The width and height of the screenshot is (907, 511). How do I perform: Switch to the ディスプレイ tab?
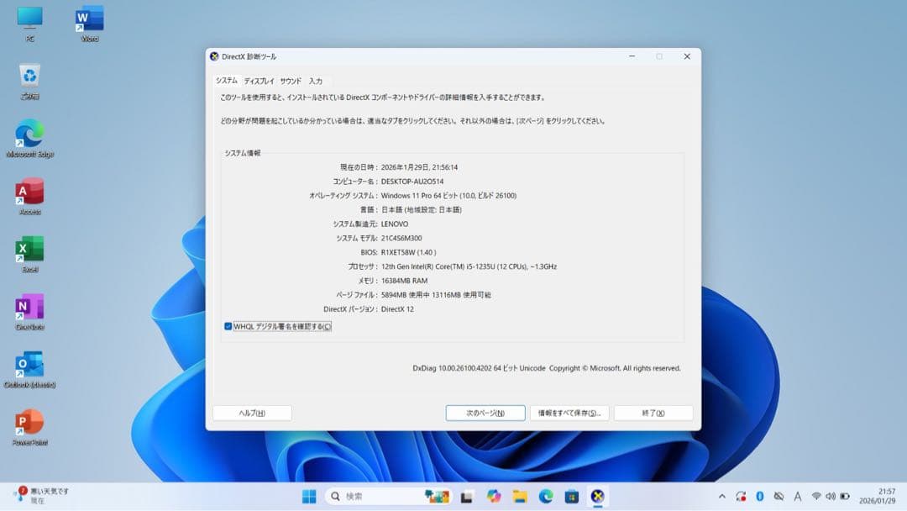click(x=259, y=81)
